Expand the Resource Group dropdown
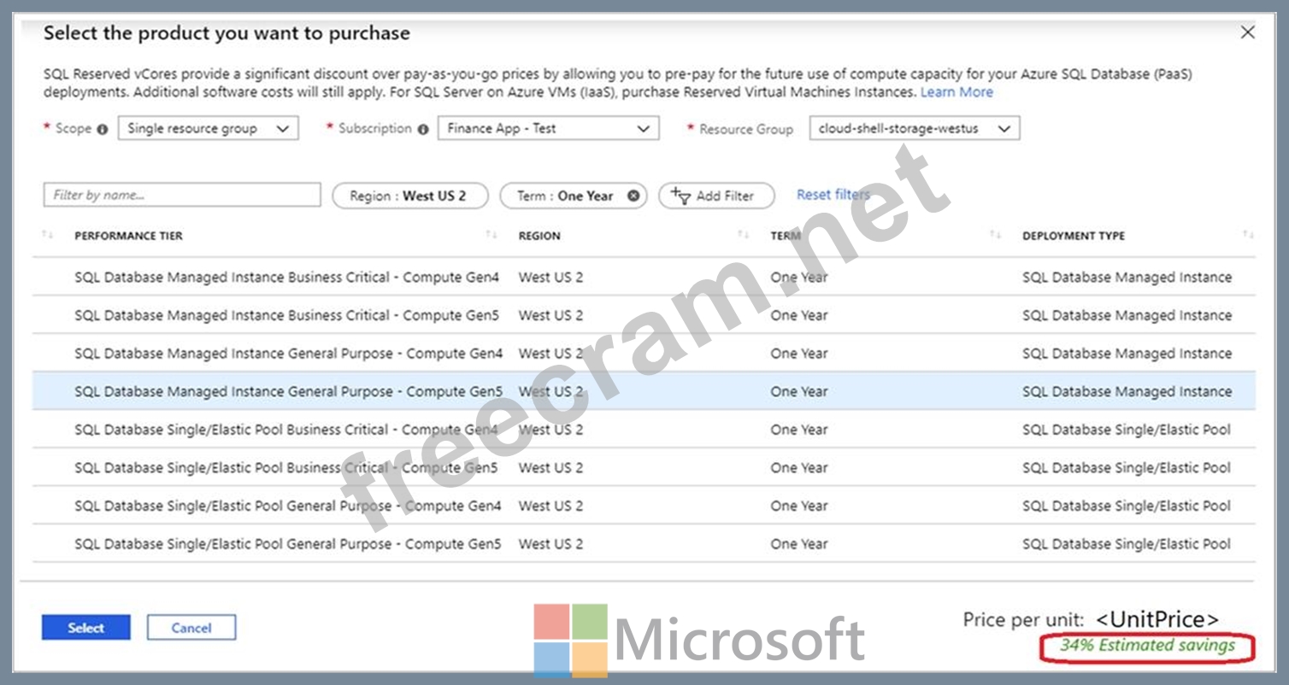Image resolution: width=1289 pixels, height=685 pixels. pyautogui.click(x=914, y=129)
